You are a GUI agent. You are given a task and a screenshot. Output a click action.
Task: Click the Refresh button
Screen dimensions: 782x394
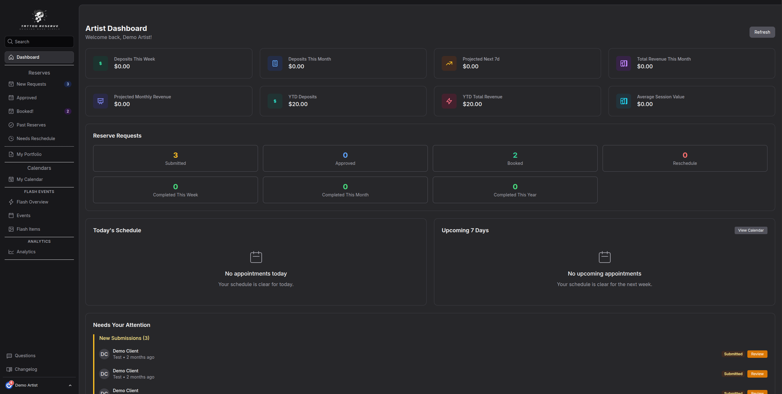click(x=762, y=32)
